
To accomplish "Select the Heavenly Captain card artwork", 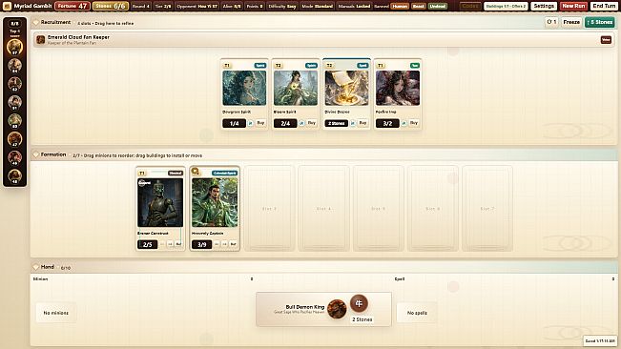I will tap(215, 202).
